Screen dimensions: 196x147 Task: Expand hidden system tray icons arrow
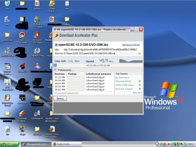coord(158,144)
